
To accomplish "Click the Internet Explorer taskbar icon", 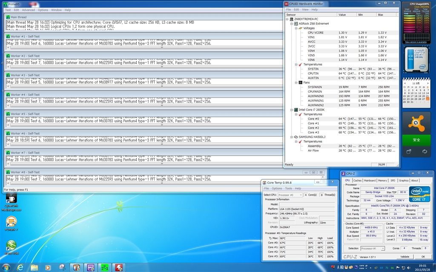I will 20,267.
